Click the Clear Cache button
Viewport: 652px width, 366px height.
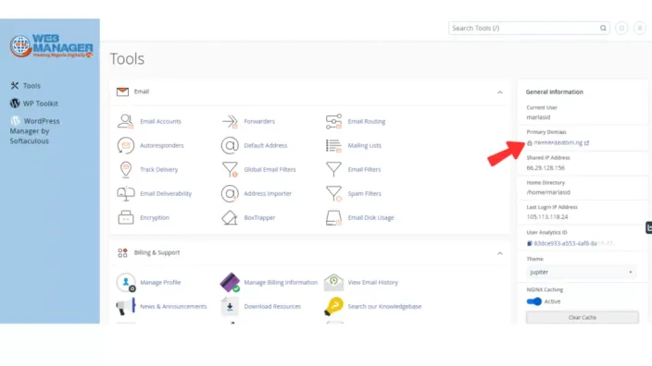(x=583, y=317)
